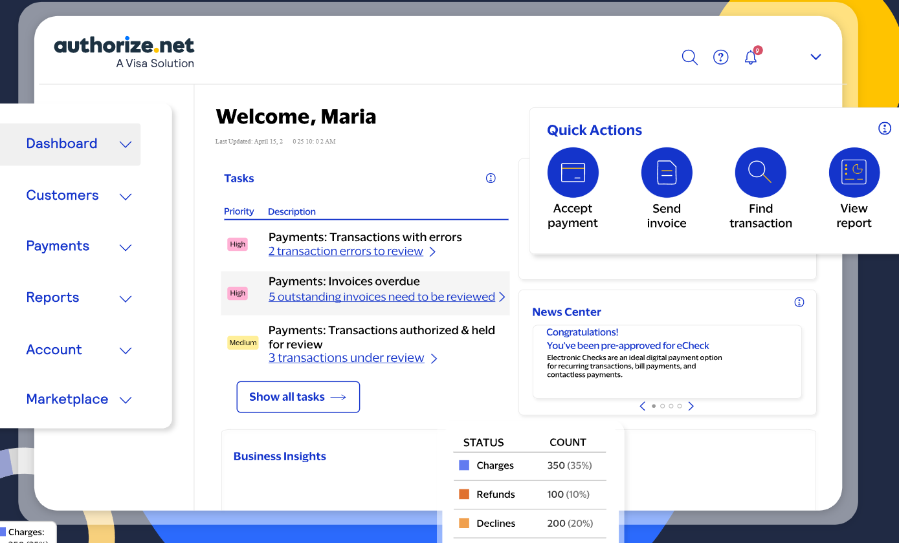Image resolution: width=899 pixels, height=543 pixels.
Task: Click the dark orange Refunds color swatch
Action: click(464, 494)
